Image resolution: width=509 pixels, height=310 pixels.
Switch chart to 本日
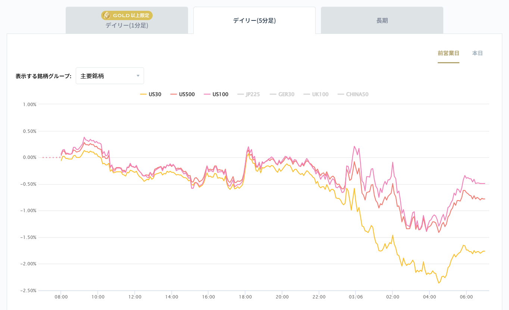click(x=477, y=53)
